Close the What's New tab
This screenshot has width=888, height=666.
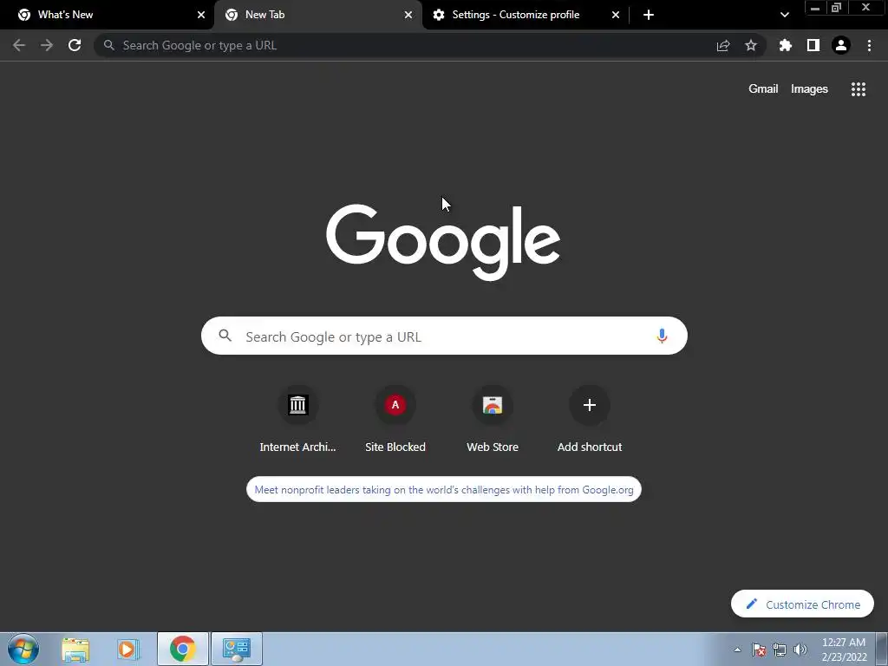coord(201,15)
